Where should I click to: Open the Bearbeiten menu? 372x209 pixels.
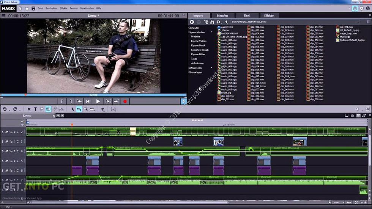click(x=51, y=8)
